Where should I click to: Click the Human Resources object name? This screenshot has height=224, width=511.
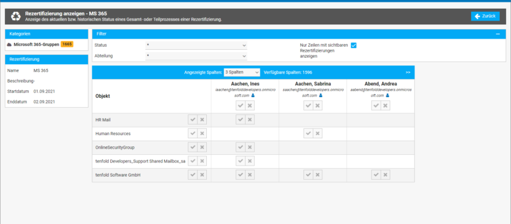(x=113, y=134)
